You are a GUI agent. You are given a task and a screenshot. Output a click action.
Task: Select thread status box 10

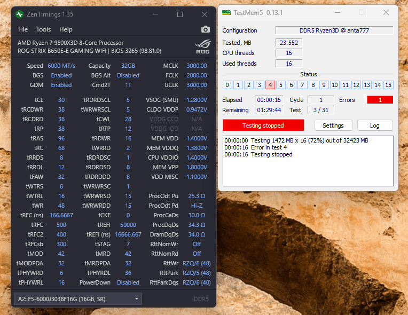click(x=335, y=85)
